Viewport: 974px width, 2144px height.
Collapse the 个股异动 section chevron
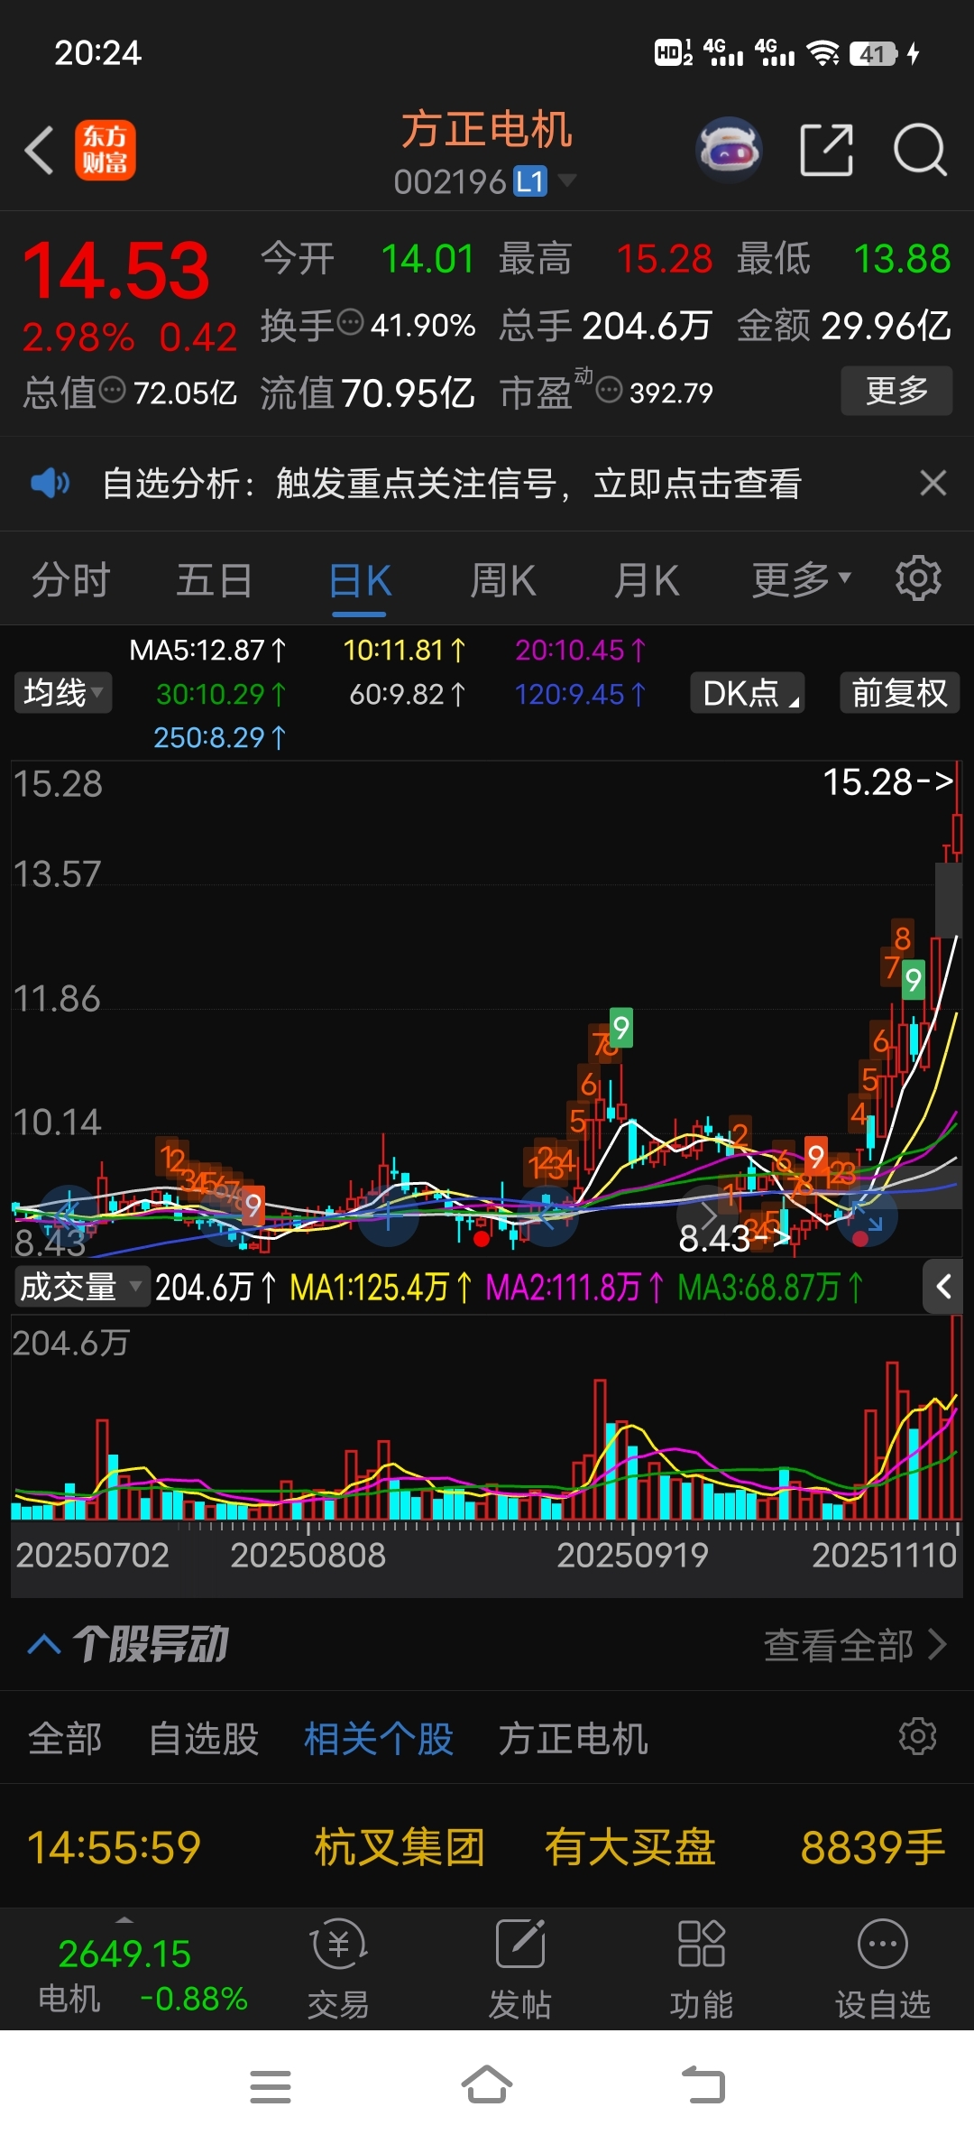coord(44,1644)
